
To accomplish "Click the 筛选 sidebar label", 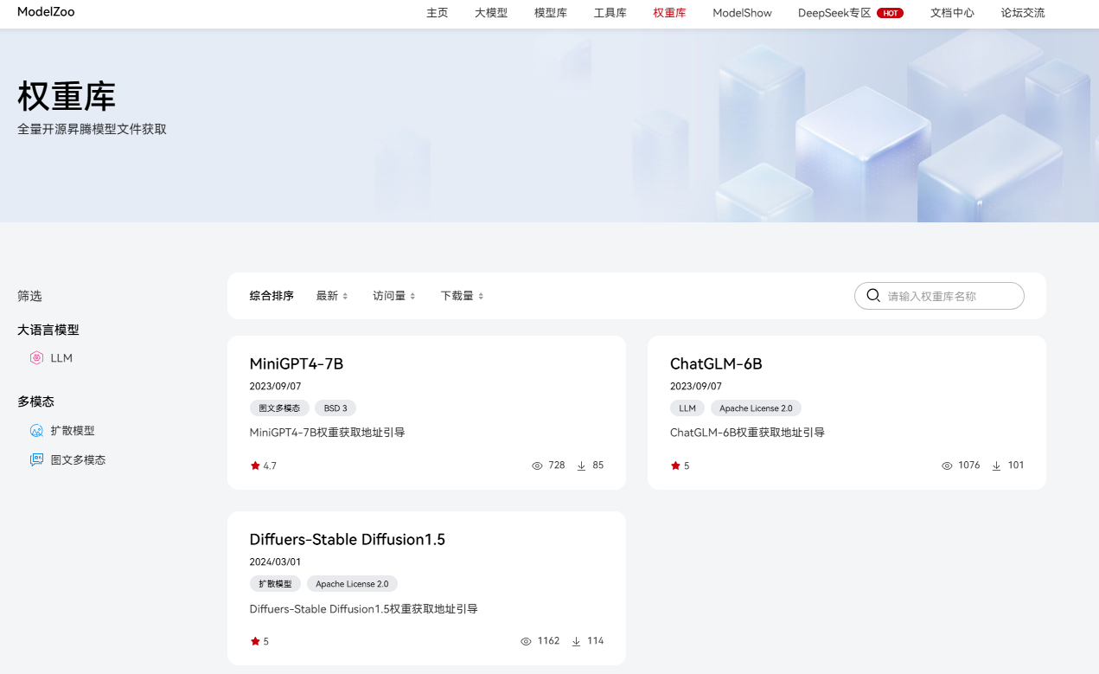I will 29,296.
